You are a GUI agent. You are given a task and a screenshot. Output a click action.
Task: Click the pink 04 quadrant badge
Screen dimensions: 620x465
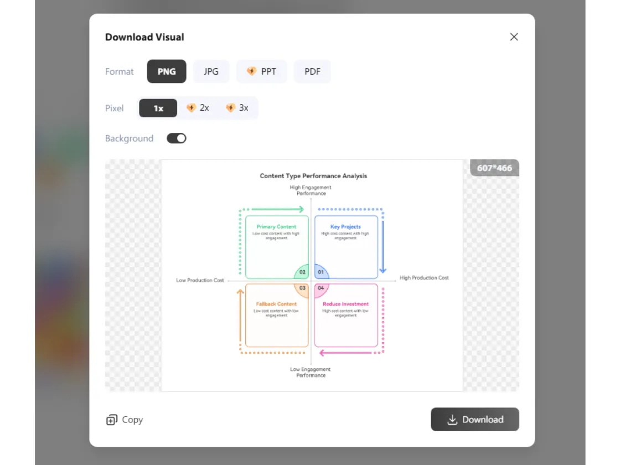(x=321, y=288)
